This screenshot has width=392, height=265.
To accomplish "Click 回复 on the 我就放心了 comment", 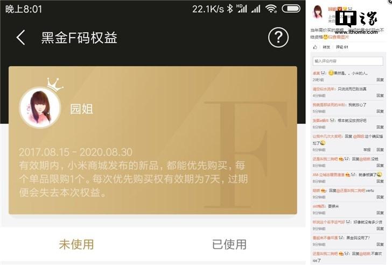I will pyautogui.click(x=380, y=111).
